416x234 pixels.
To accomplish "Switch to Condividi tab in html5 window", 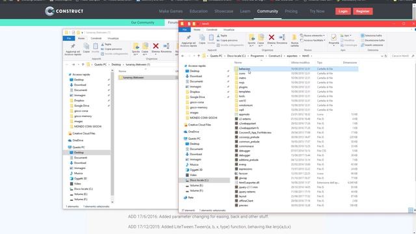I will click(x=211, y=30).
